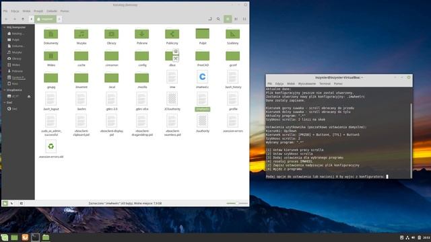The height and width of the screenshot is (242, 431).
Task: Open volume control in system tray
Action: point(413,237)
